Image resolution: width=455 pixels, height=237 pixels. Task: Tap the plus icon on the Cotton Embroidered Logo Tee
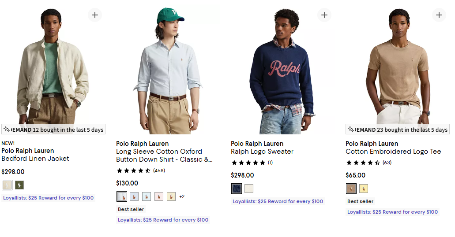click(x=439, y=15)
